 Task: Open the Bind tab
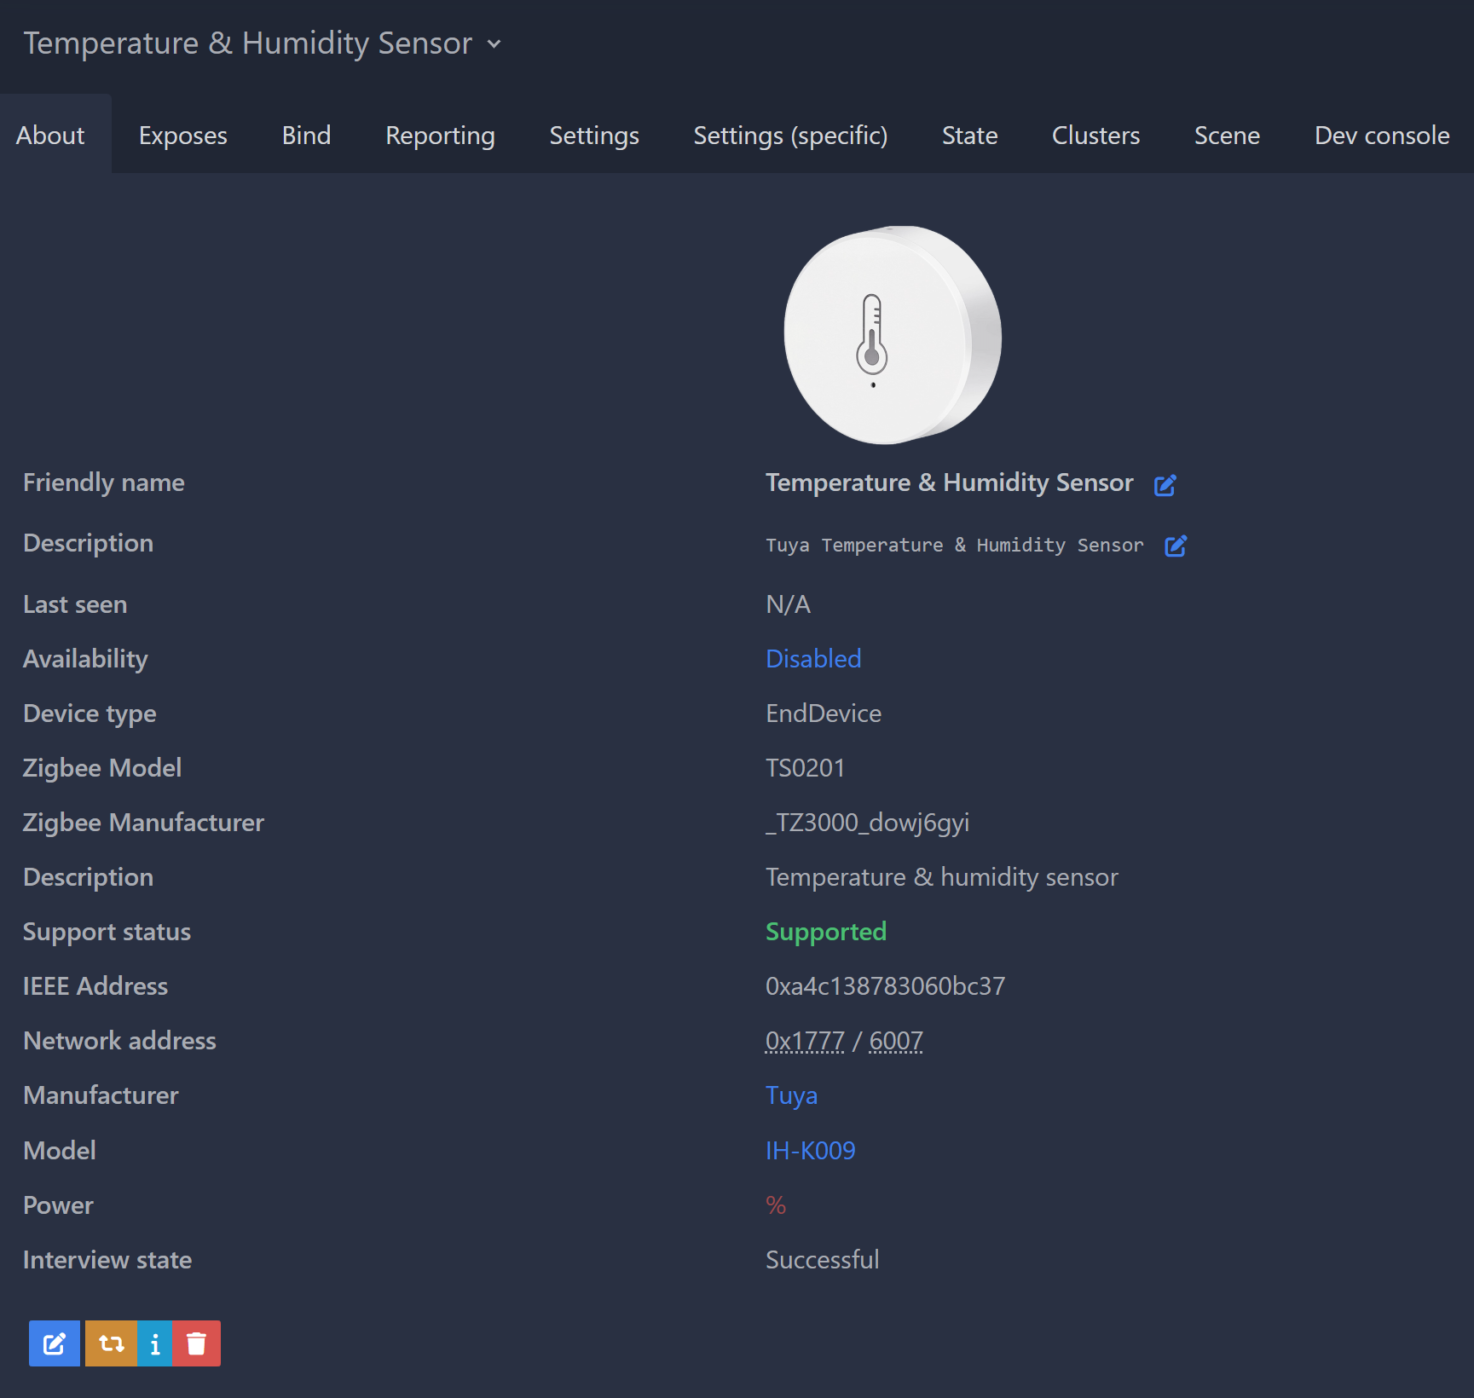point(305,135)
